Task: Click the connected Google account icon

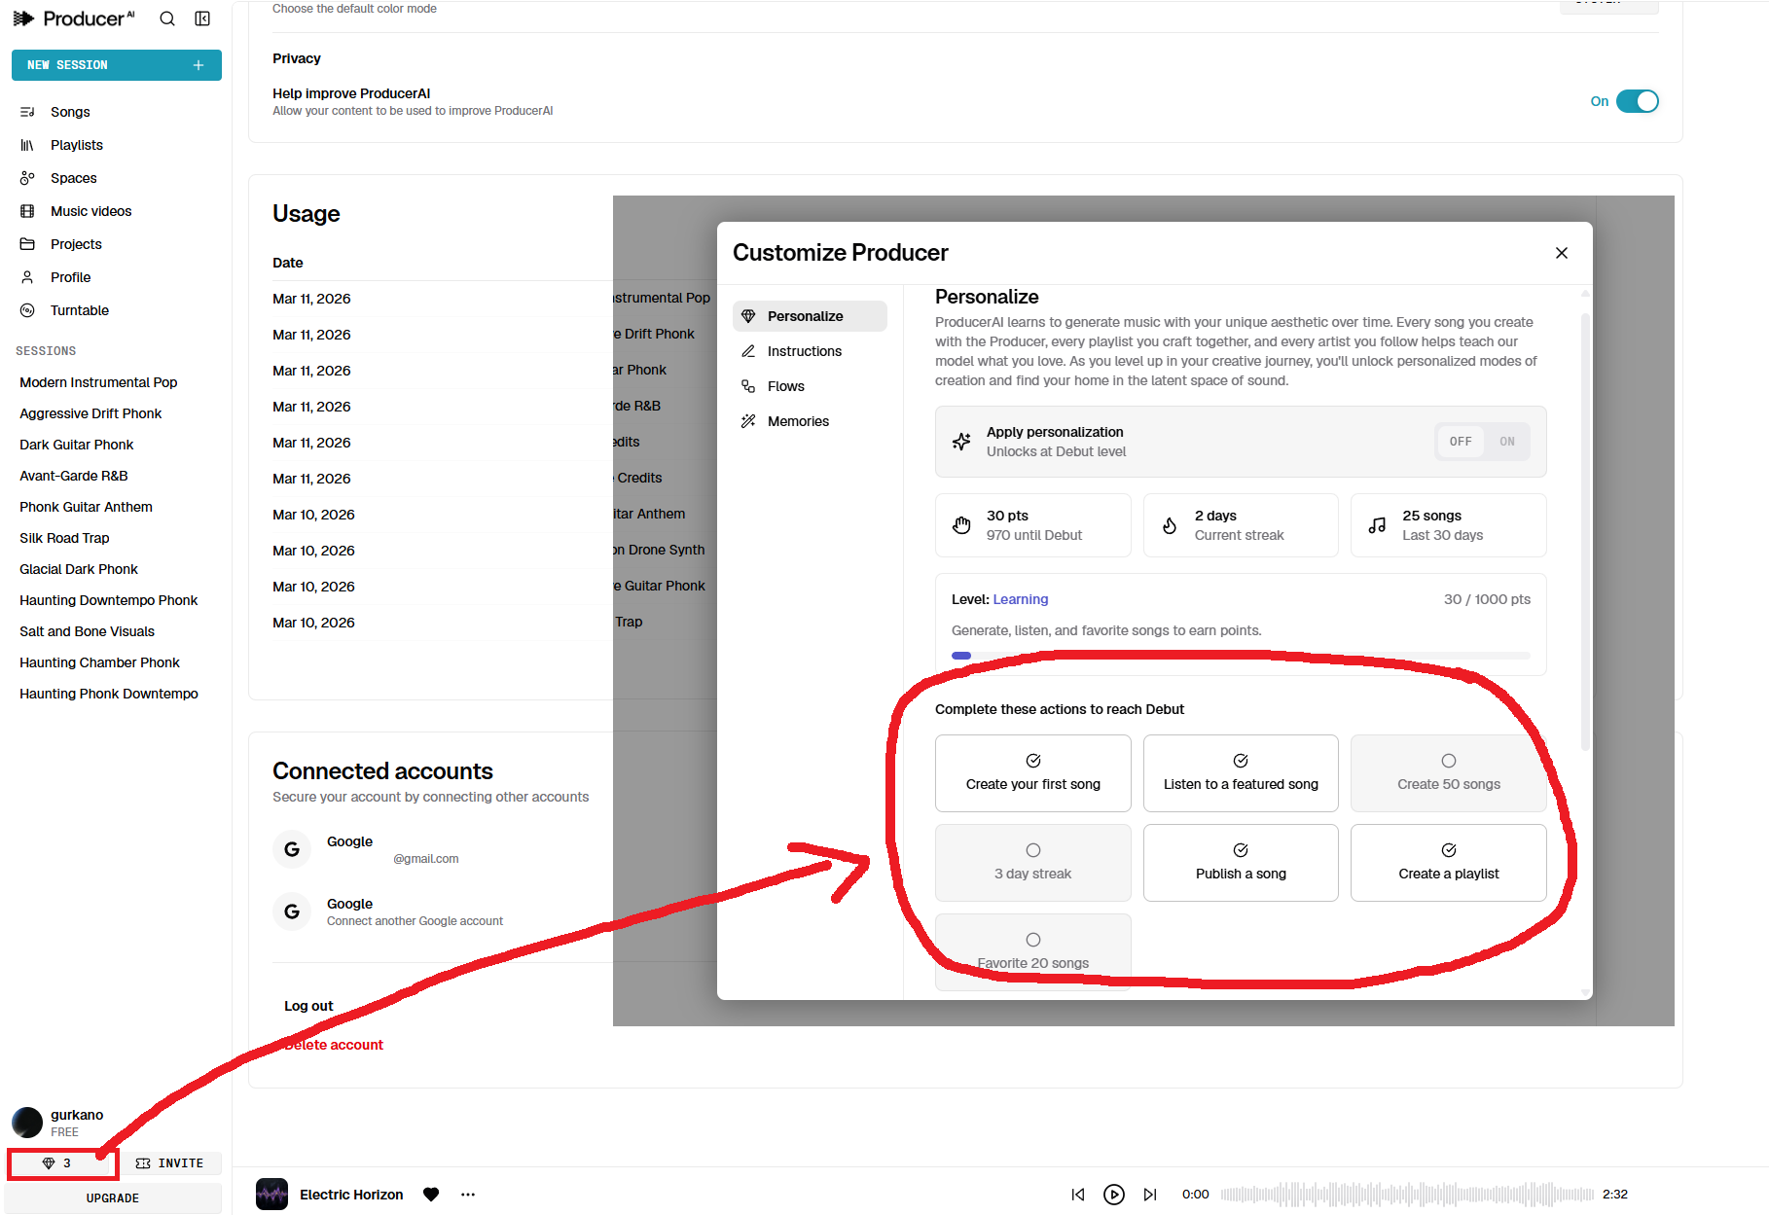Action: click(x=292, y=849)
